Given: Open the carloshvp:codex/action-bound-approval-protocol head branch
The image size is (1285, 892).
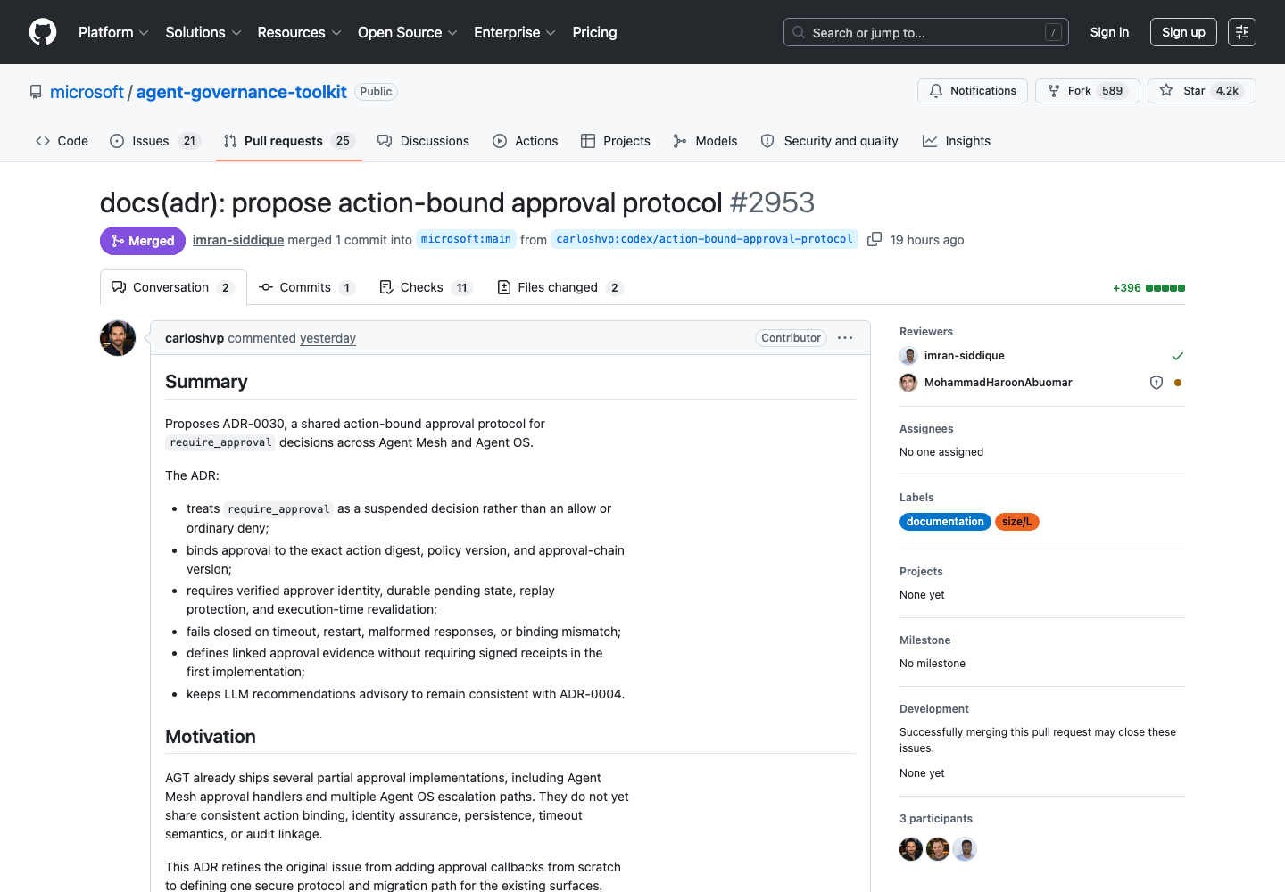Looking at the screenshot, I should pyautogui.click(x=704, y=239).
